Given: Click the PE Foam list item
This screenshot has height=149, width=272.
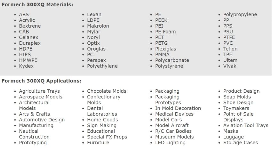Looking at the screenshot, I should [x=165, y=32].
